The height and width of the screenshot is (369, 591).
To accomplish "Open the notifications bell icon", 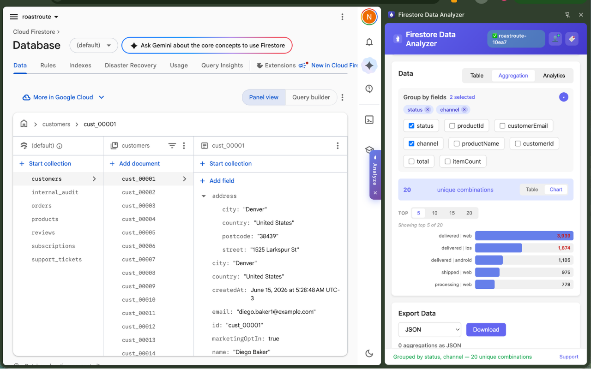I will (x=369, y=42).
